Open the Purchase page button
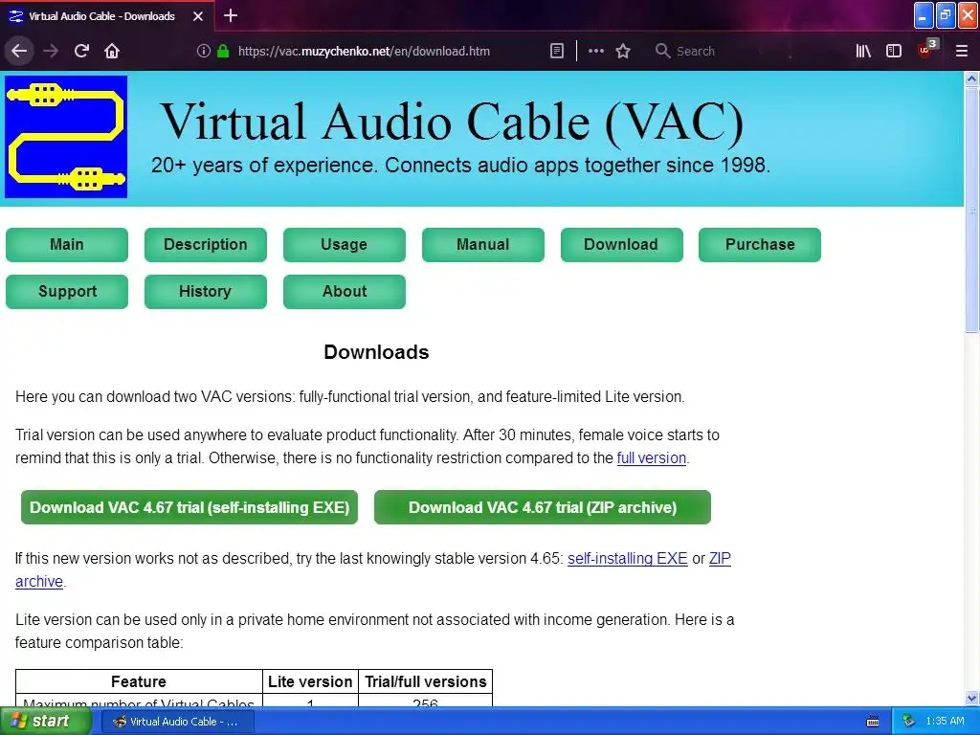 click(760, 244)
